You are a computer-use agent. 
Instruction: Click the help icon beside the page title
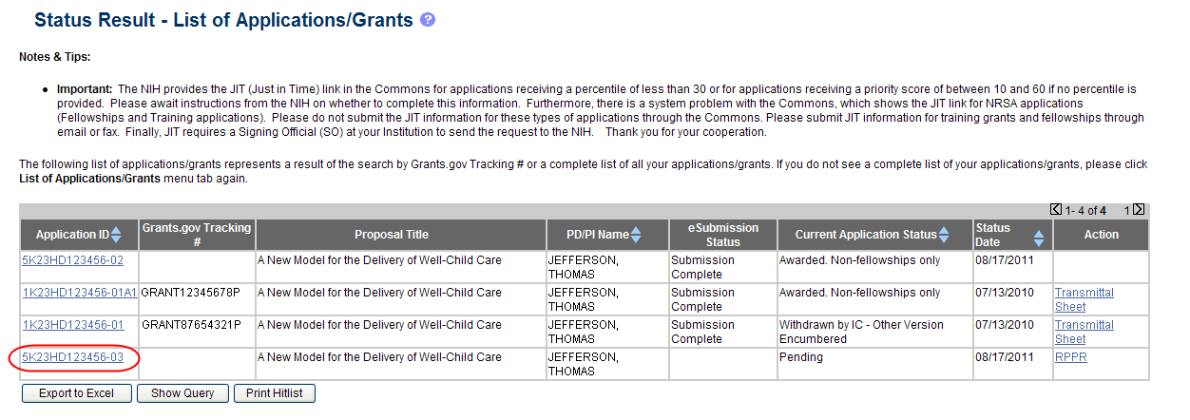[428, 19]
